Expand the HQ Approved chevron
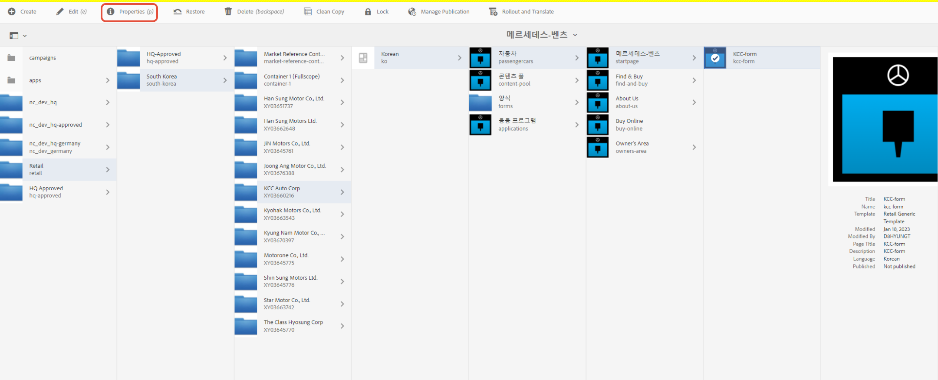Screen dimensions: 938x380 pos(108,192)
